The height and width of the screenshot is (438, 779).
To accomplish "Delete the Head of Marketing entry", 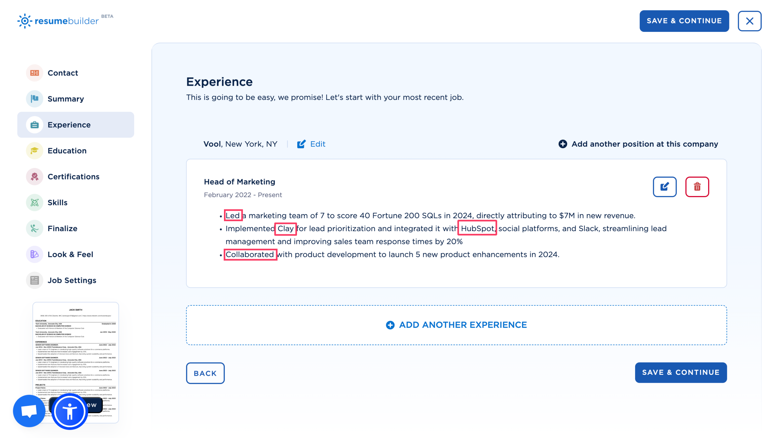I will point(697,187).
